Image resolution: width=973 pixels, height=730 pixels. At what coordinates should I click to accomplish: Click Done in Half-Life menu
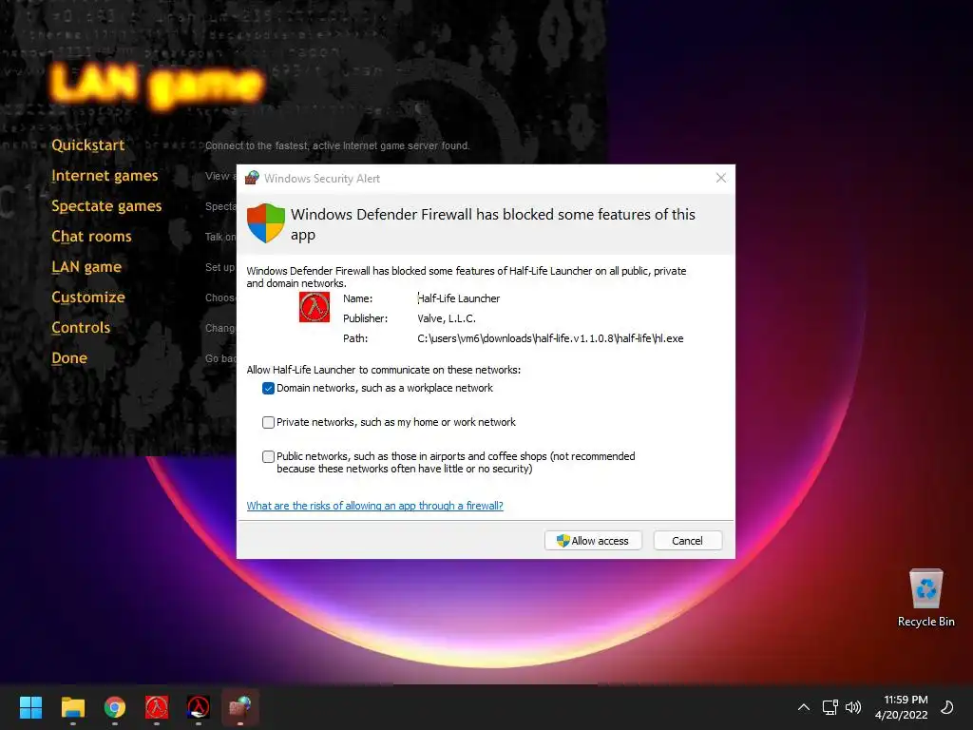click(69, 358)
